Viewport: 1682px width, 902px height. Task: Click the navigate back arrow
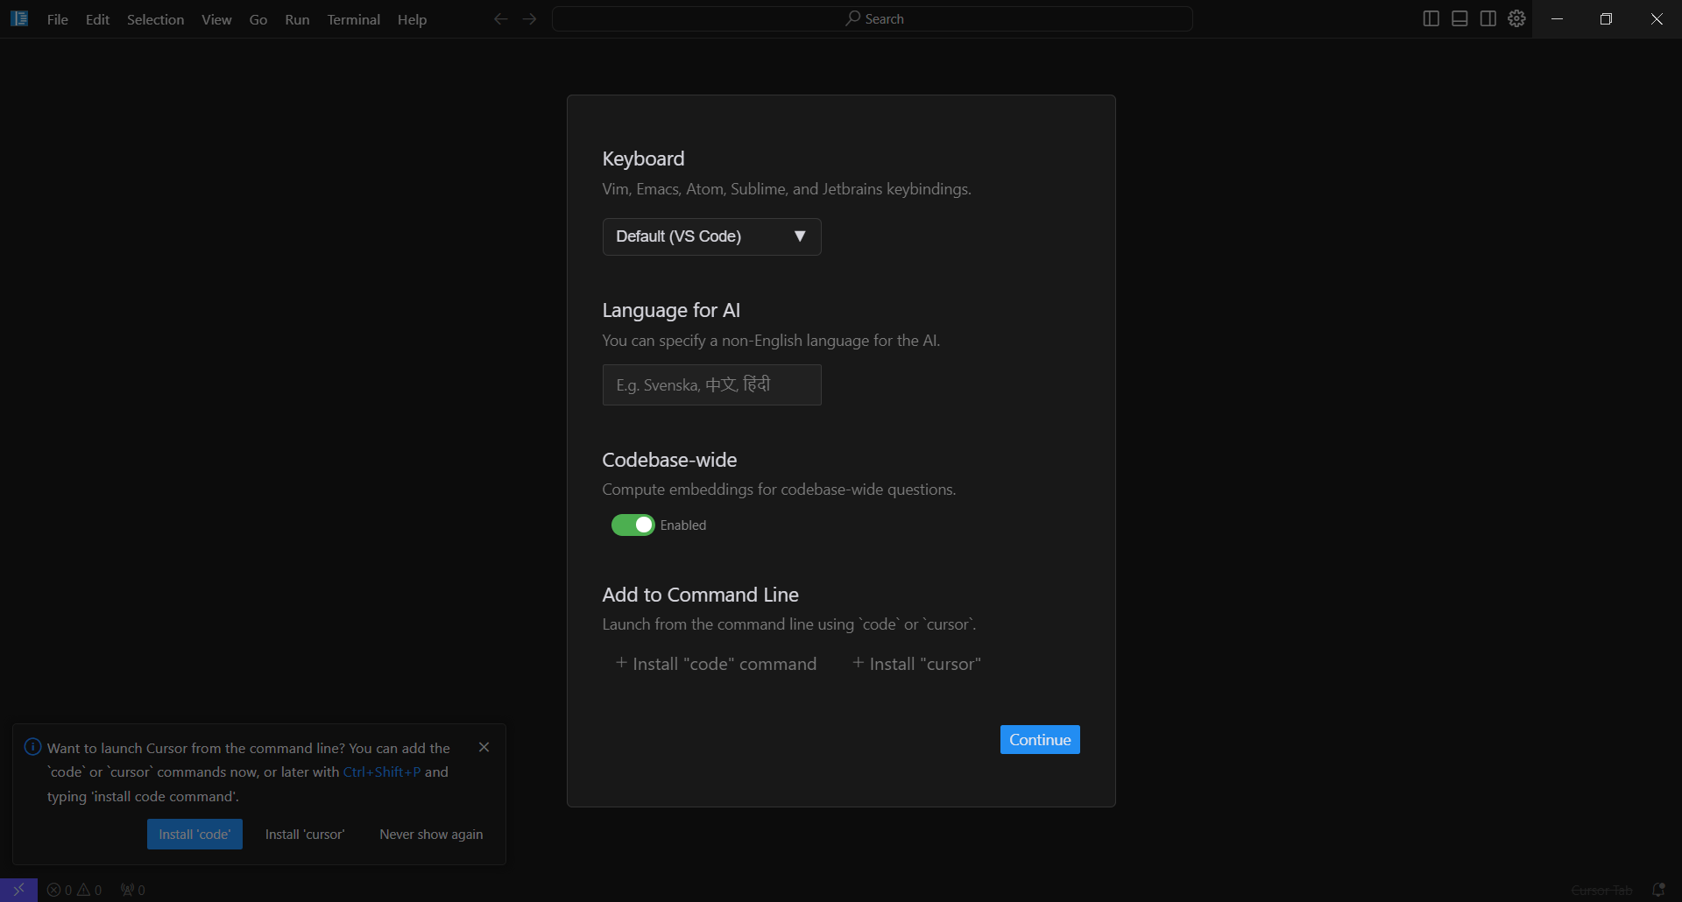(x=500, y=19)
